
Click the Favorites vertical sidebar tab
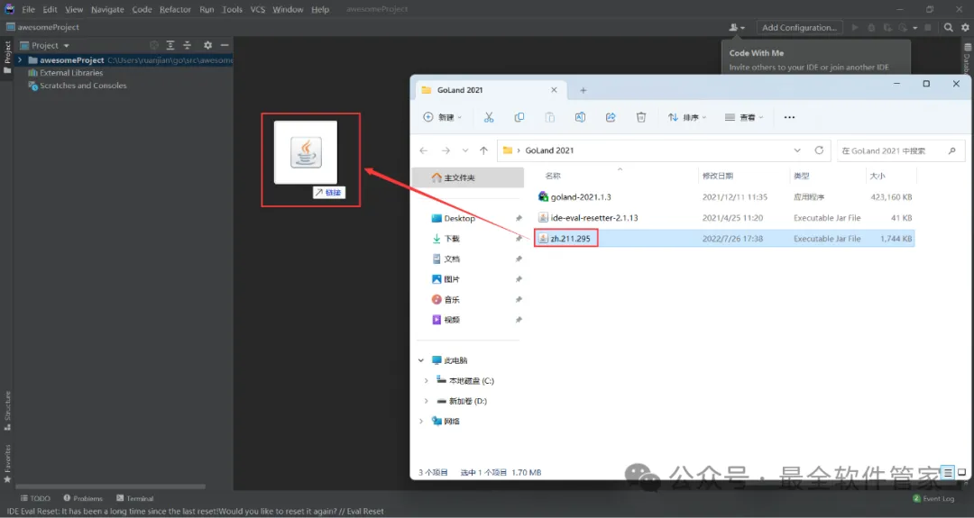(7, 464)
